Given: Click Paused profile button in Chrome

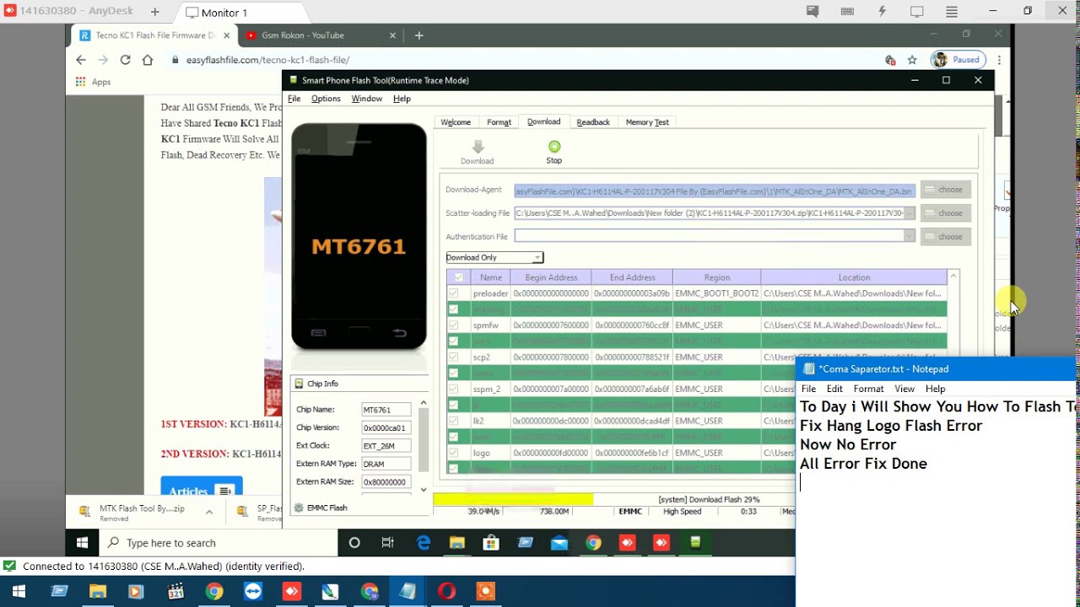Looking at the screenshot, I should [958, 60].
